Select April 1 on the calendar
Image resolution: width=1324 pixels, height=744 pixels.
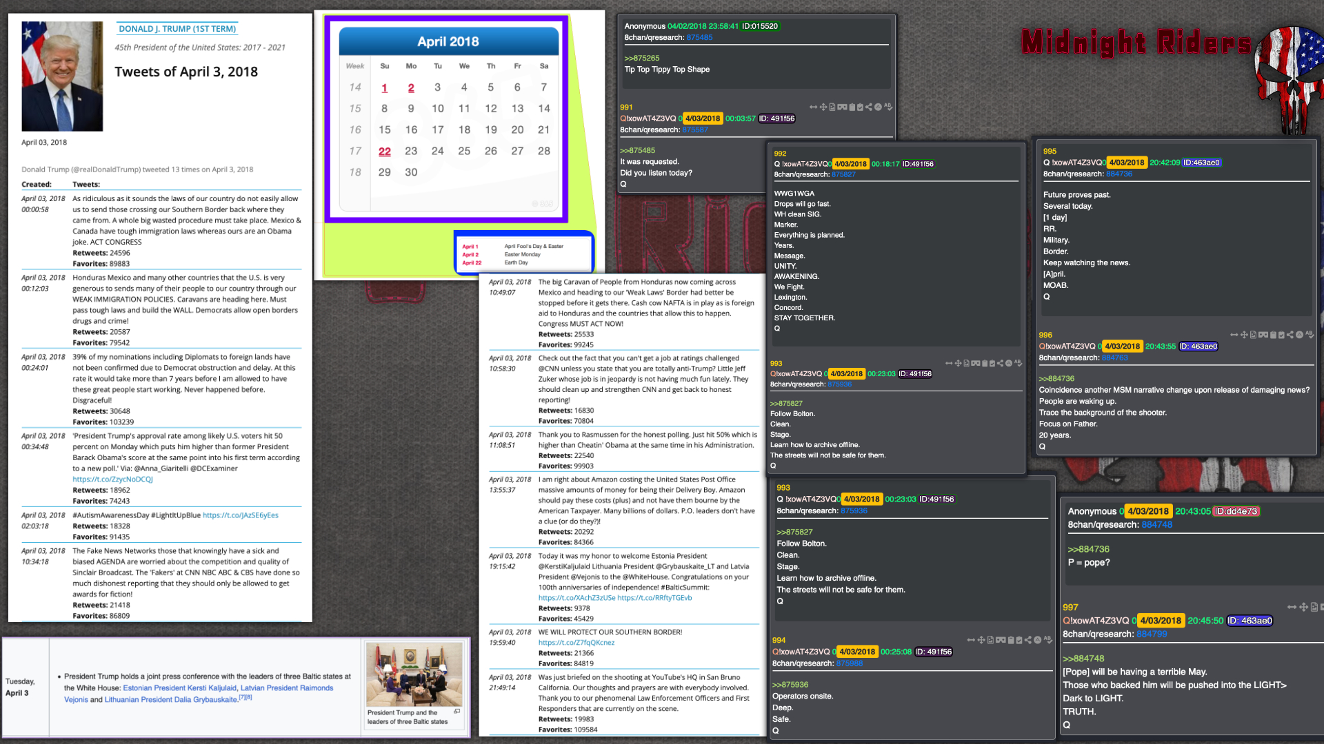tap(384, 88)
